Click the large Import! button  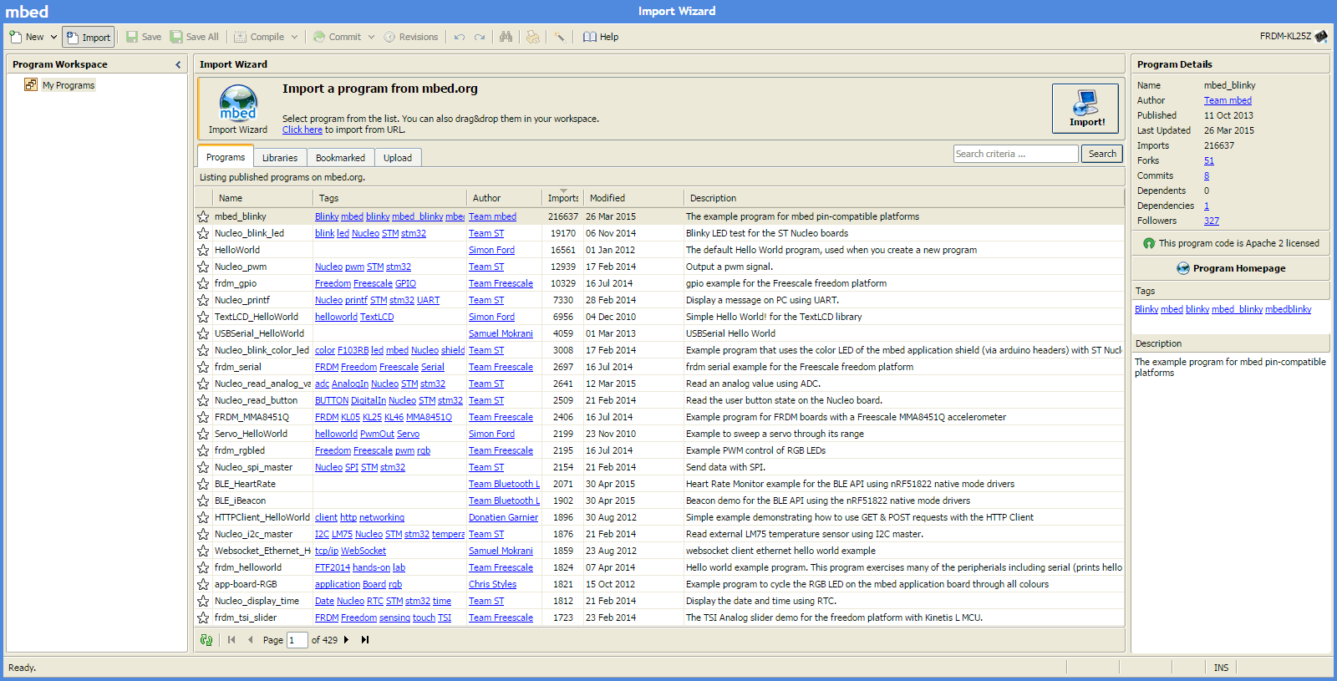[x=1085, y=109]
